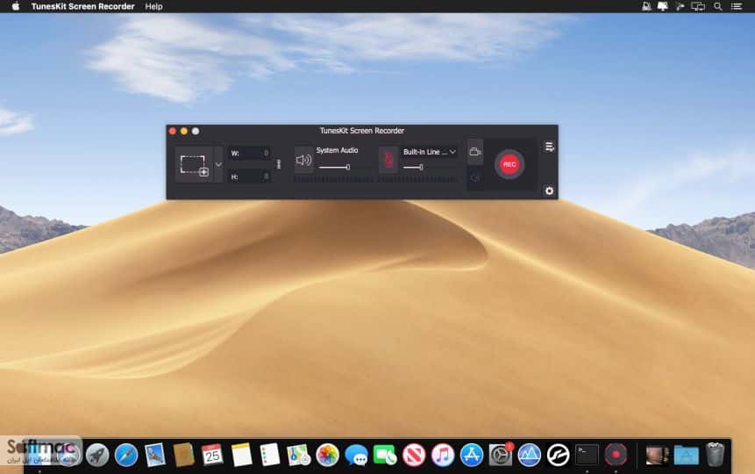Click the select recording area icon
This screenshot has height=474, width=755.
point(194,165)
